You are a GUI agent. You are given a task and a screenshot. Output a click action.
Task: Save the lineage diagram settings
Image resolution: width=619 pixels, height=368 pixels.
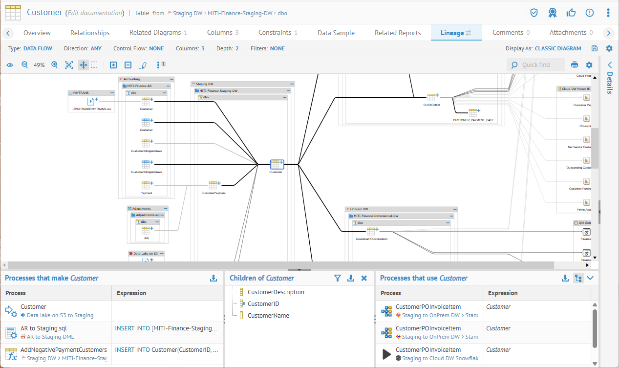click(595, 48)
